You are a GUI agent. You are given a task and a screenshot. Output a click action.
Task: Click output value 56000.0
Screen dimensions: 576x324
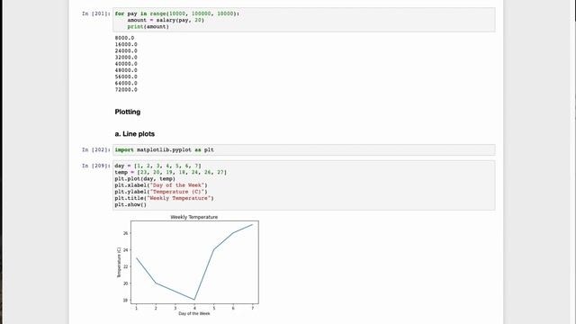126,76
